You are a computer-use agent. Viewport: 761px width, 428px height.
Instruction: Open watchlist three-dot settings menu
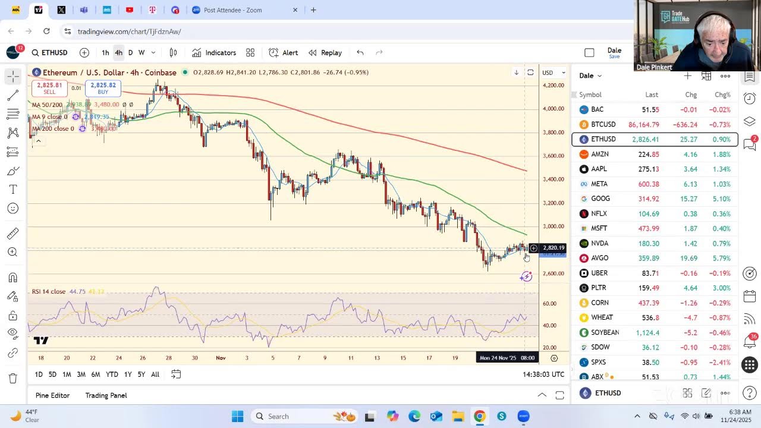tap(725, 75)
